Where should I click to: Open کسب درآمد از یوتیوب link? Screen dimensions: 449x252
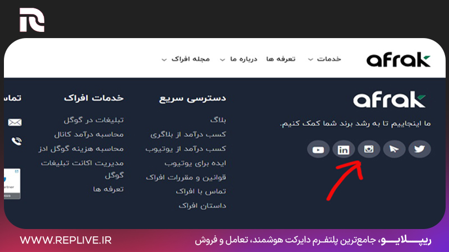point(186,148)
